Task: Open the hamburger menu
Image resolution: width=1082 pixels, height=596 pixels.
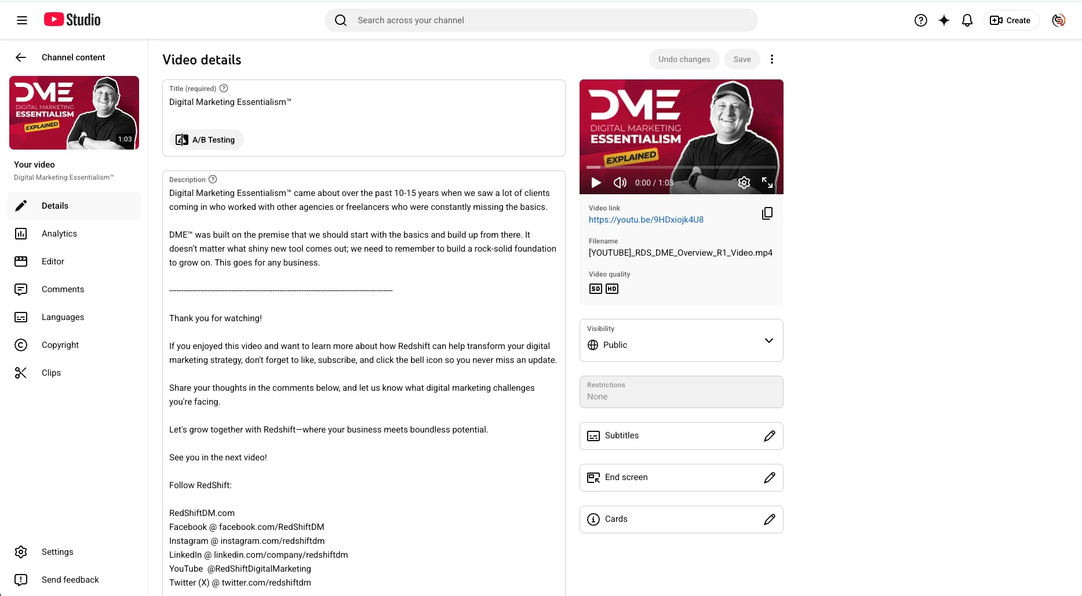Action: coord(22,20)
